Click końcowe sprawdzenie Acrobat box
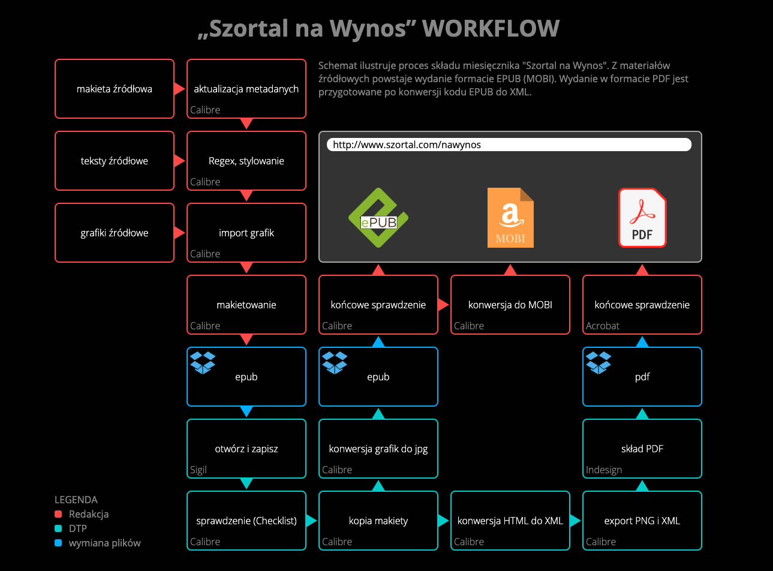 pos(642,305)
